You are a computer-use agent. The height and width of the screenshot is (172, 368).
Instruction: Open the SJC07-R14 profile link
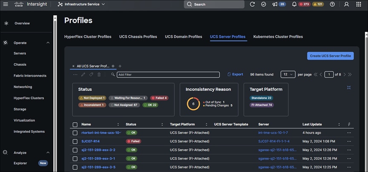[91, 141]
